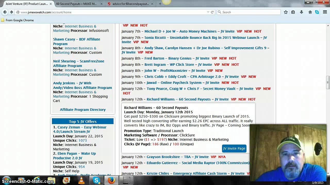Go back with the browser back arrow
The image size is (330, 185).
point(5,12)
